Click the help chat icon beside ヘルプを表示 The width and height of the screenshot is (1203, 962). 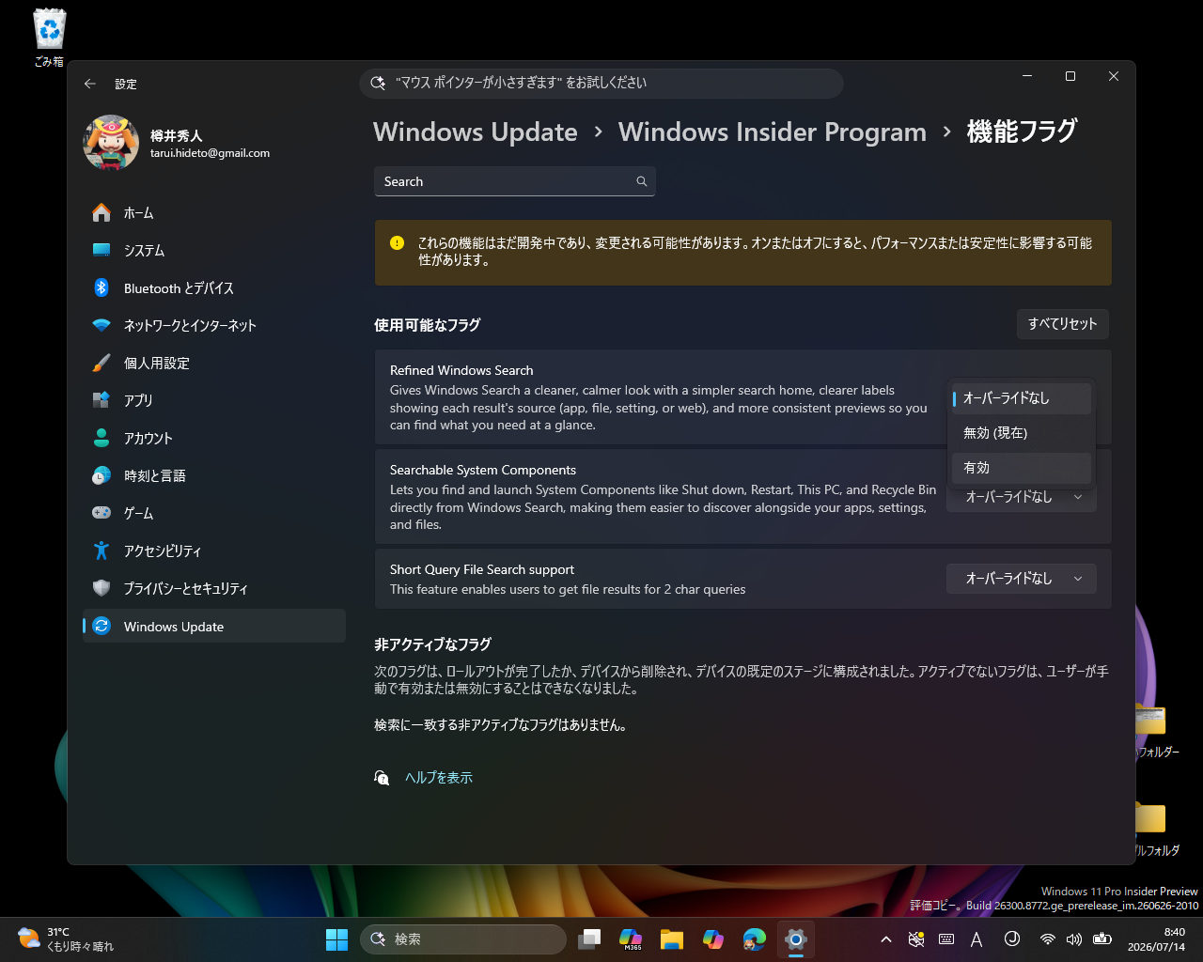tap(382, 778)
